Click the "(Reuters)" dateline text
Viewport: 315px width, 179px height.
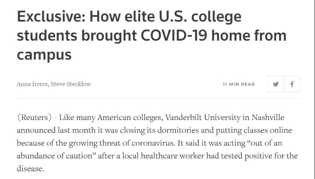[34, 118]
